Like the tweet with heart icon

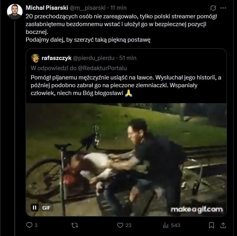(x=120, y=225)
